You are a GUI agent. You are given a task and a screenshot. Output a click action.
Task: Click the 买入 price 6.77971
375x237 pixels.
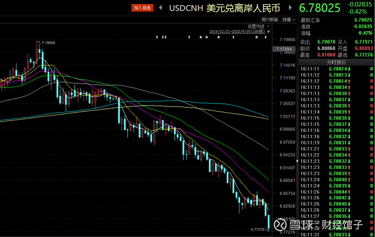coord(364,42)
